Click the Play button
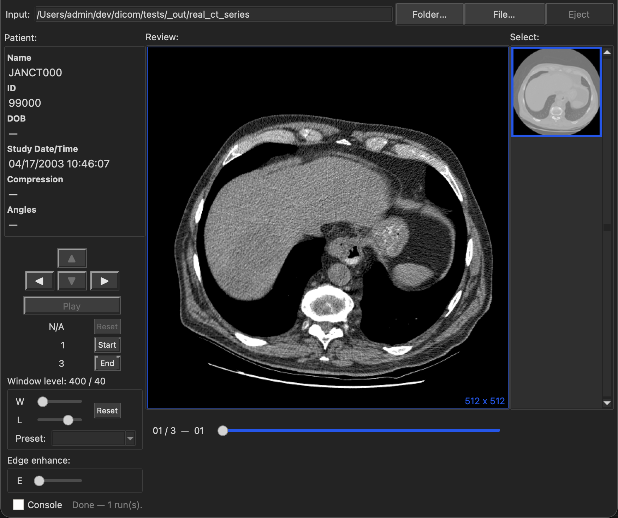The image size is (618, 518). pos(72,306)
